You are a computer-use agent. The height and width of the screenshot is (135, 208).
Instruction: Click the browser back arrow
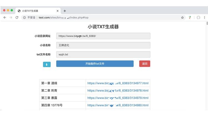click(x=4, y=17)
